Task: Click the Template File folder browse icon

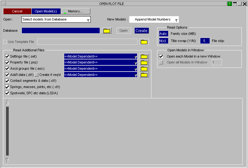Action: pos(144,42)
